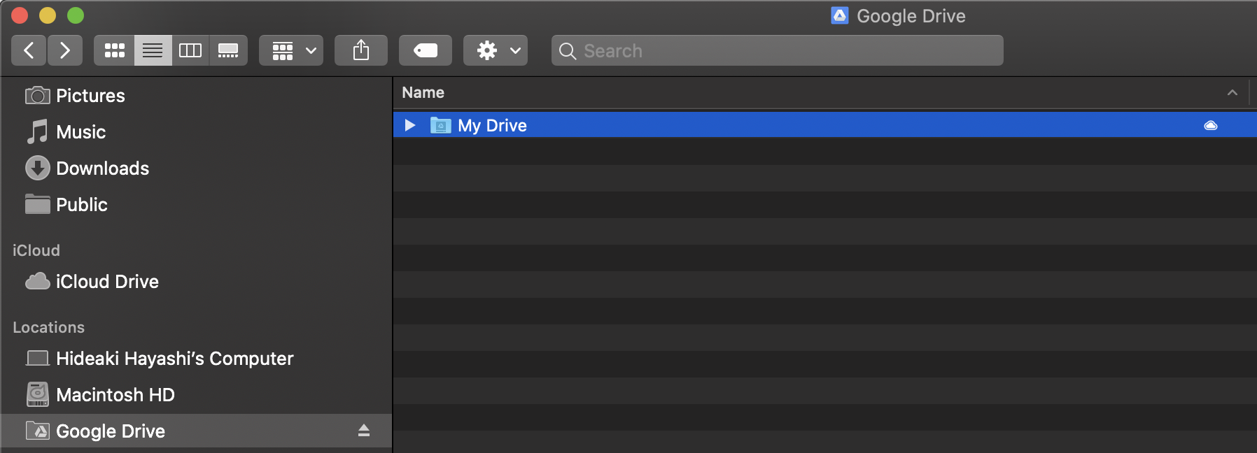Open the group-by arrangement dropdown
This screenshot has height=453, width=1257.
[x=291, y=50]
